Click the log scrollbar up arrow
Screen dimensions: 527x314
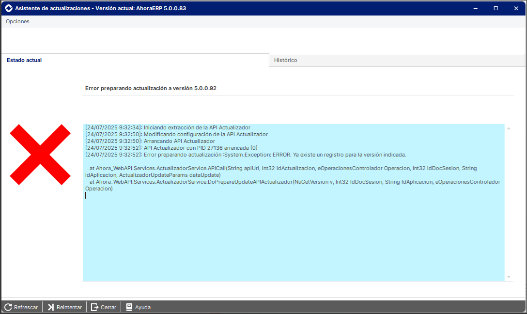[x=509, y=128]
